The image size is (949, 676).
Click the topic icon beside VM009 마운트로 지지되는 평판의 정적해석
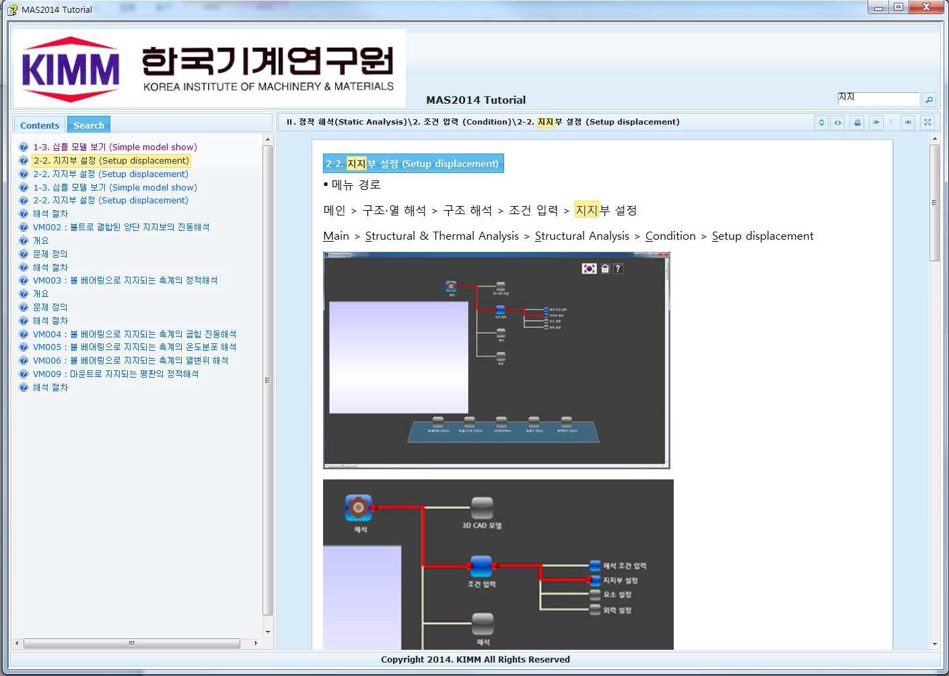(x=24, y=374)
